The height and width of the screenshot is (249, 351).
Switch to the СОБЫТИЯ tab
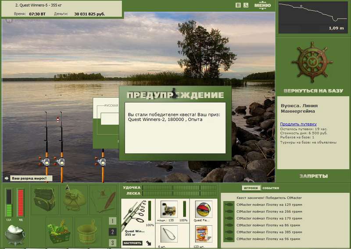point(271,188)
